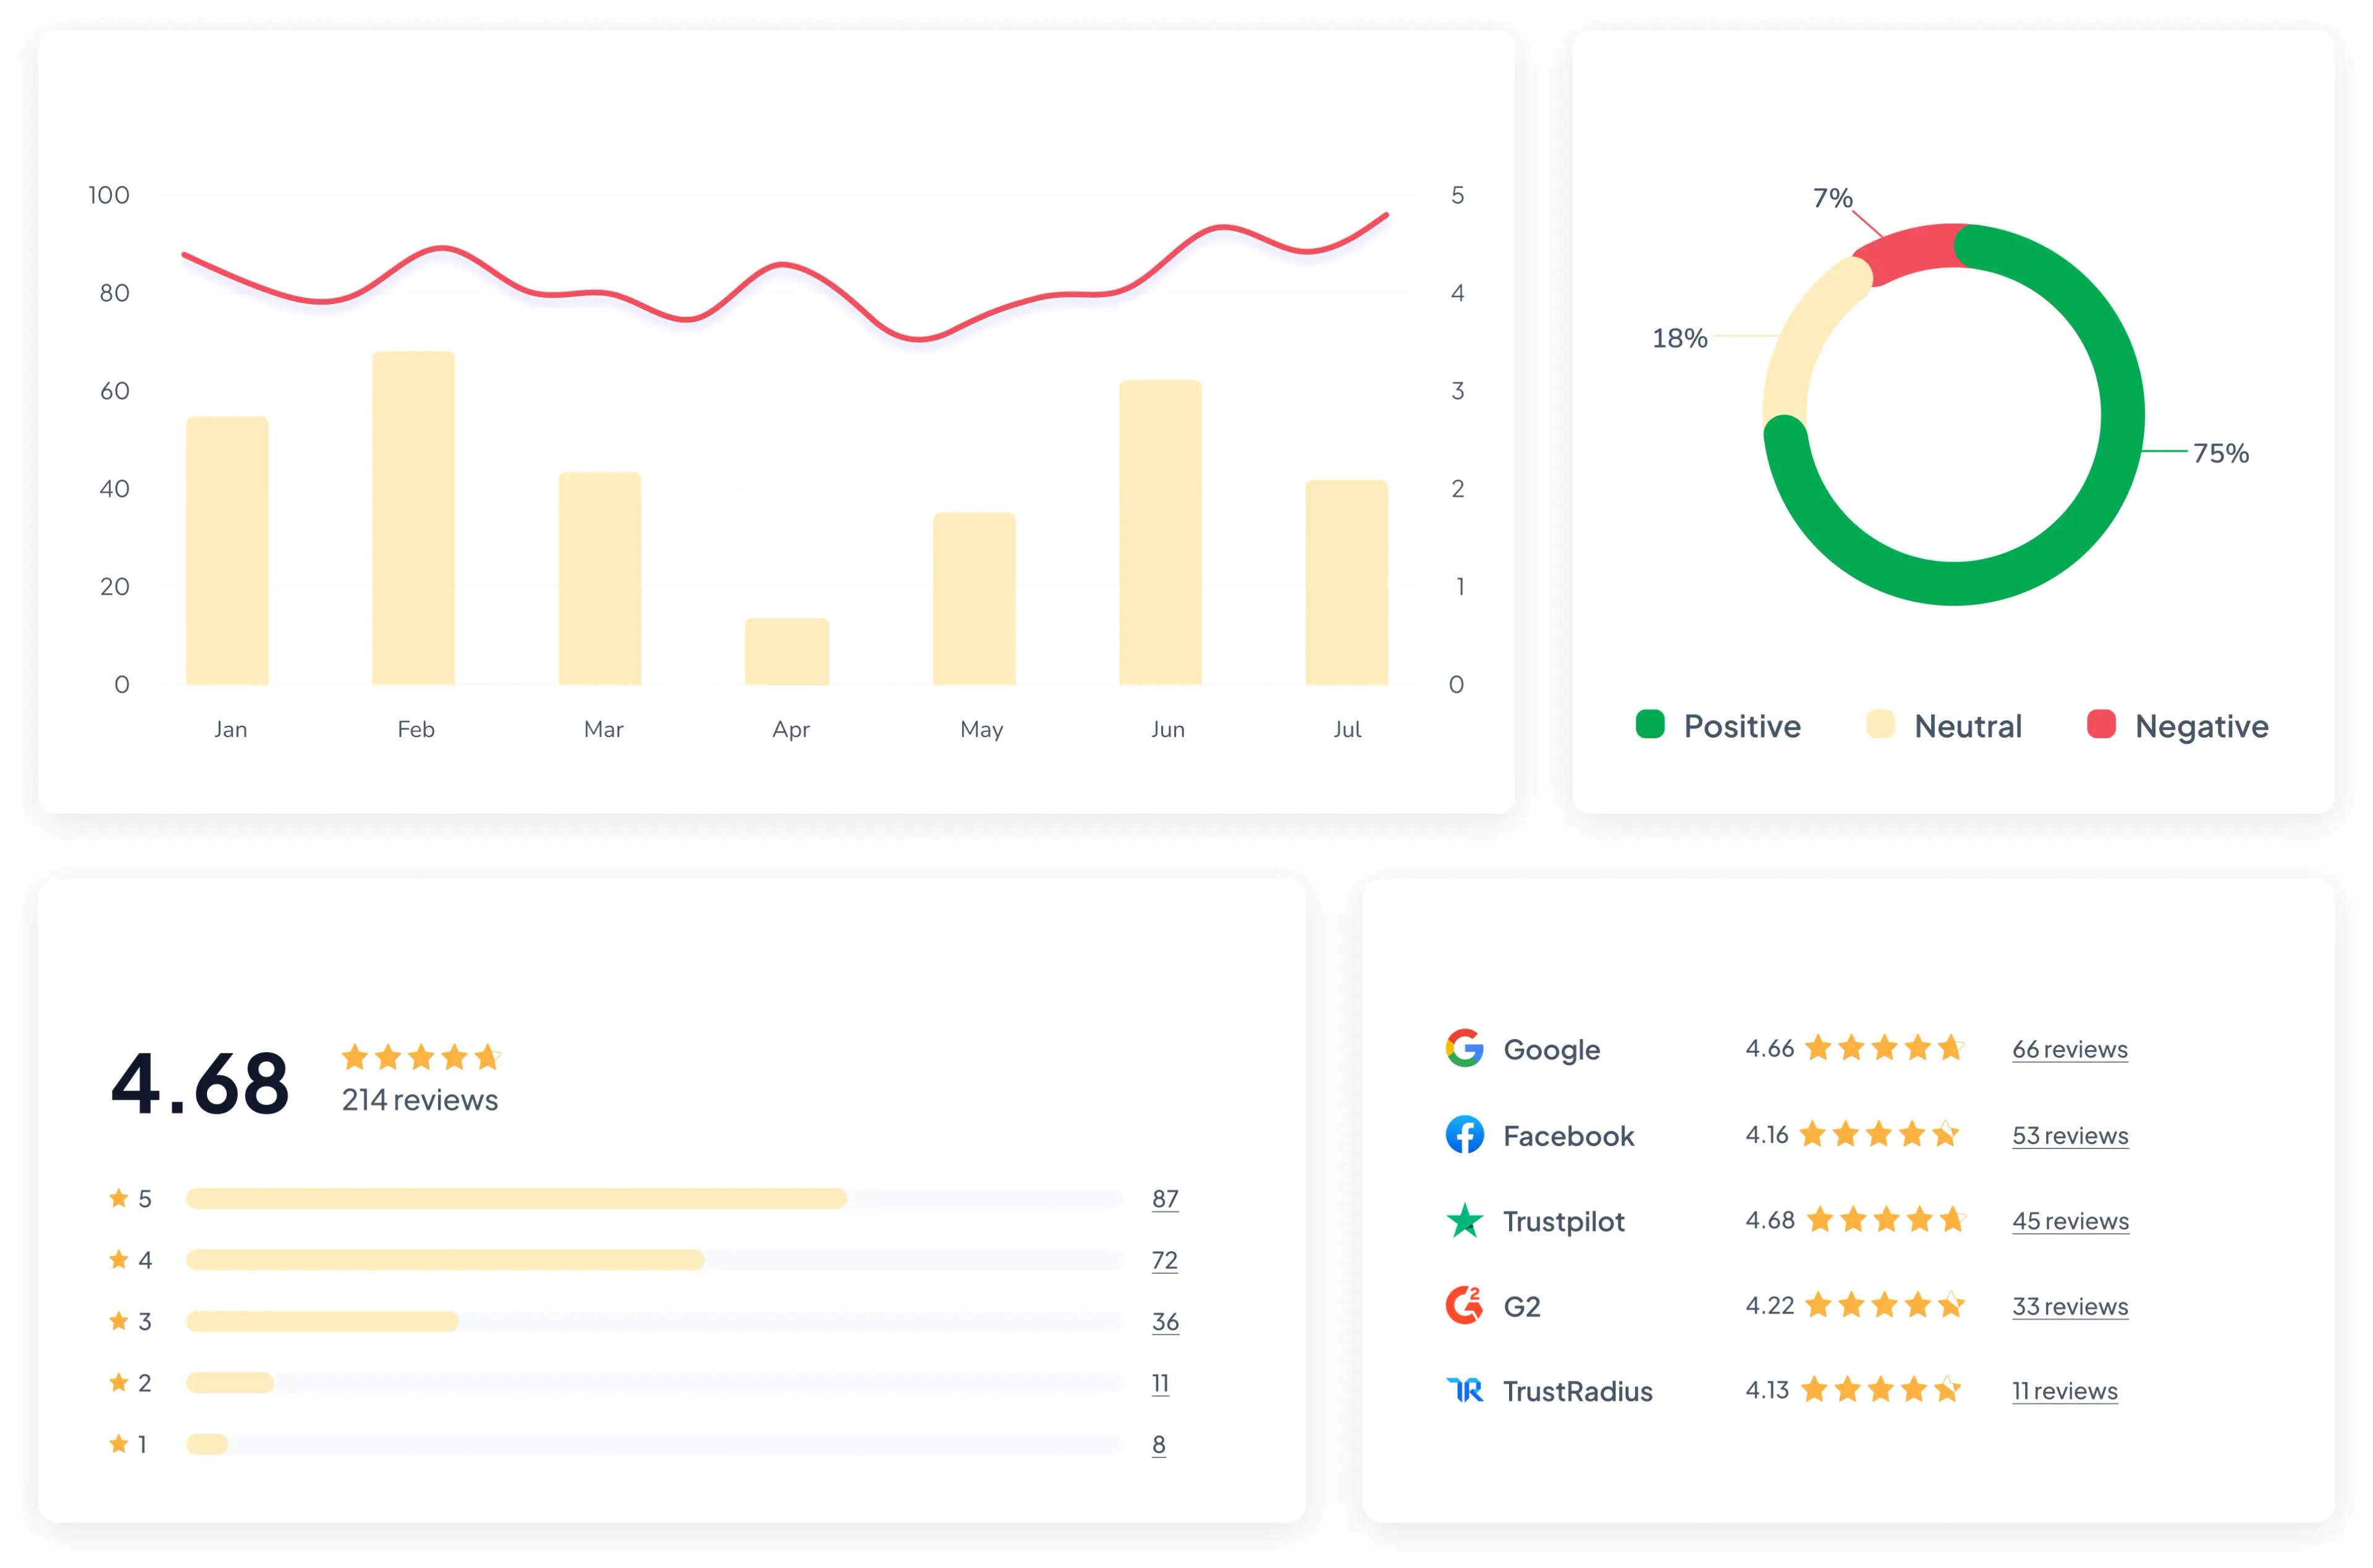Click the overall 4.68 star rating icons

pyautogui.click(x=420, y=1056)
